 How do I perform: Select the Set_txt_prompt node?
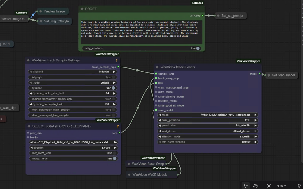[x=231, y=15]
